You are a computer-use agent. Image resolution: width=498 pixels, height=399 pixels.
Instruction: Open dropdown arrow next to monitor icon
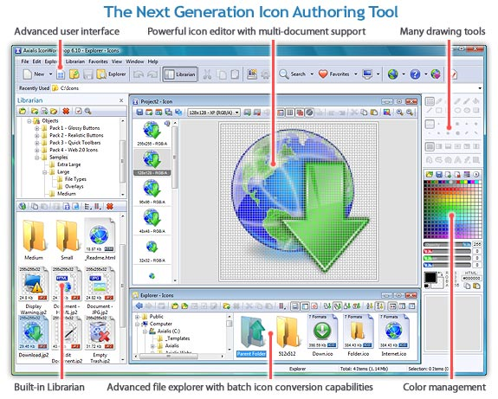click(x=378, y=74)
